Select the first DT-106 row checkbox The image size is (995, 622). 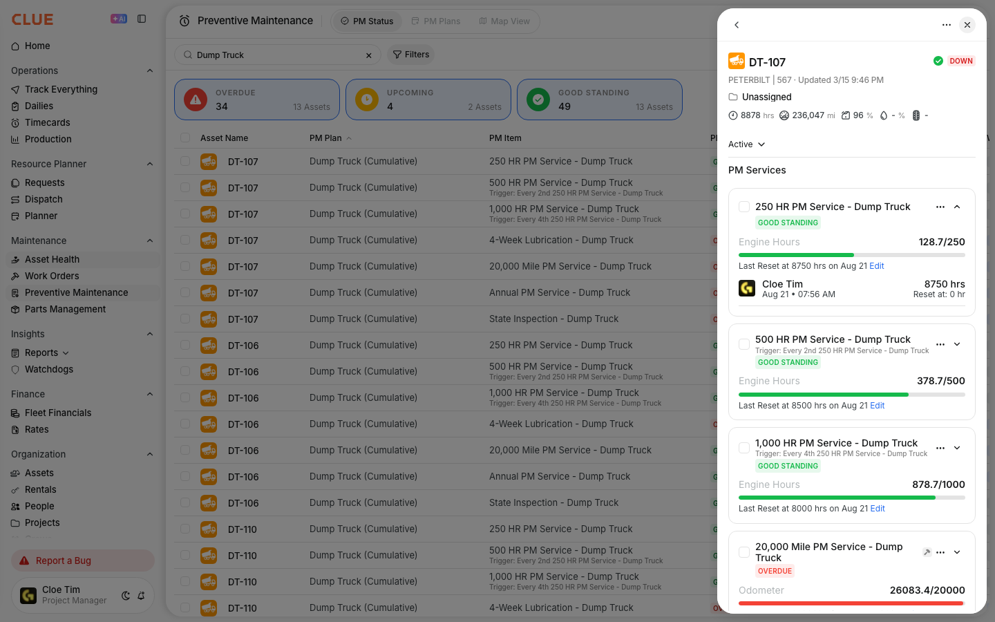(x=185, y=345)
